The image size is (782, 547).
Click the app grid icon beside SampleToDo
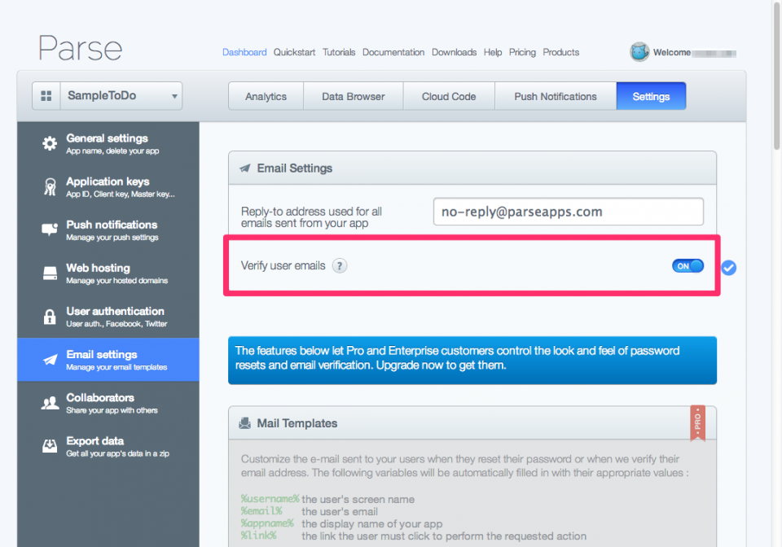46,96
